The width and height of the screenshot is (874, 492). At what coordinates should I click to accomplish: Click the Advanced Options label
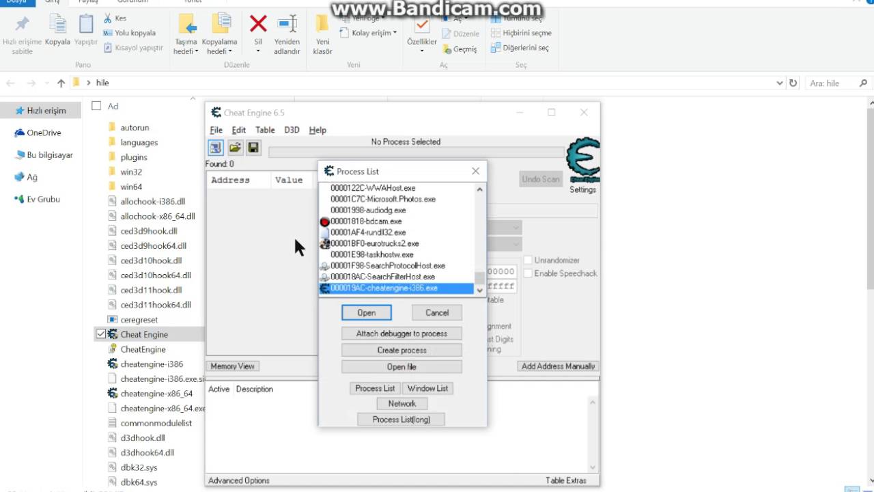(239, 480)
